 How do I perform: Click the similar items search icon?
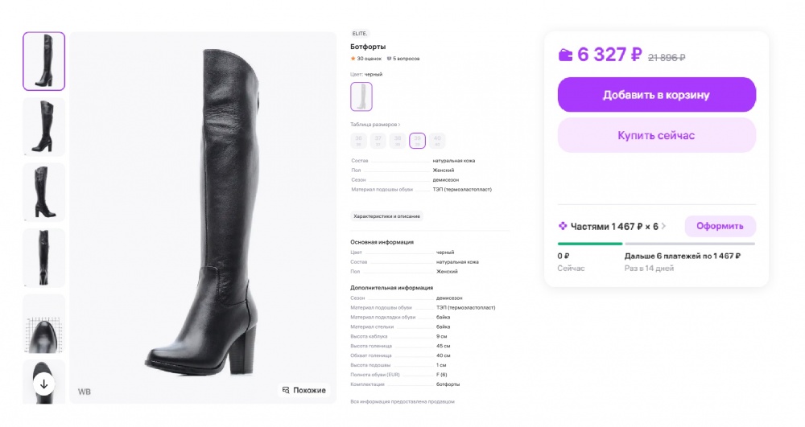pyautogui.click(x=285, y=390)
